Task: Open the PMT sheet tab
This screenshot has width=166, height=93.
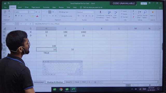Action: click(x=84, y=82)
